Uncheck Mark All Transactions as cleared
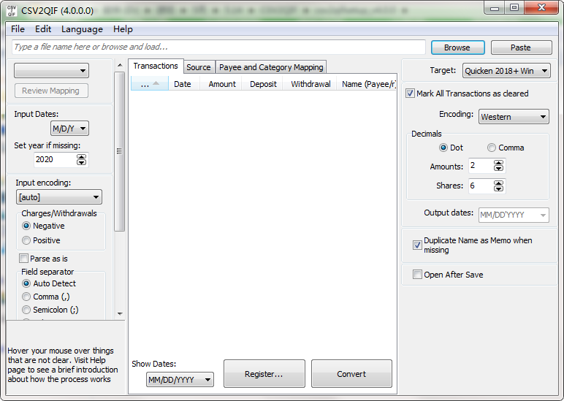 pos(411,93)
